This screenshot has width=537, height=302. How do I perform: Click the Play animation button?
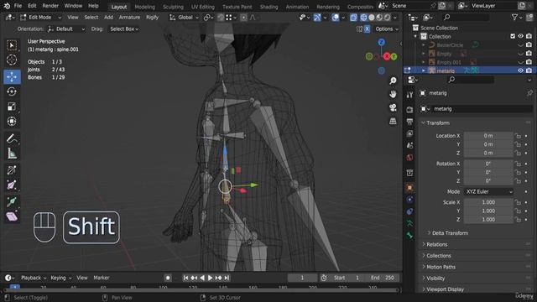pos(211,278)
